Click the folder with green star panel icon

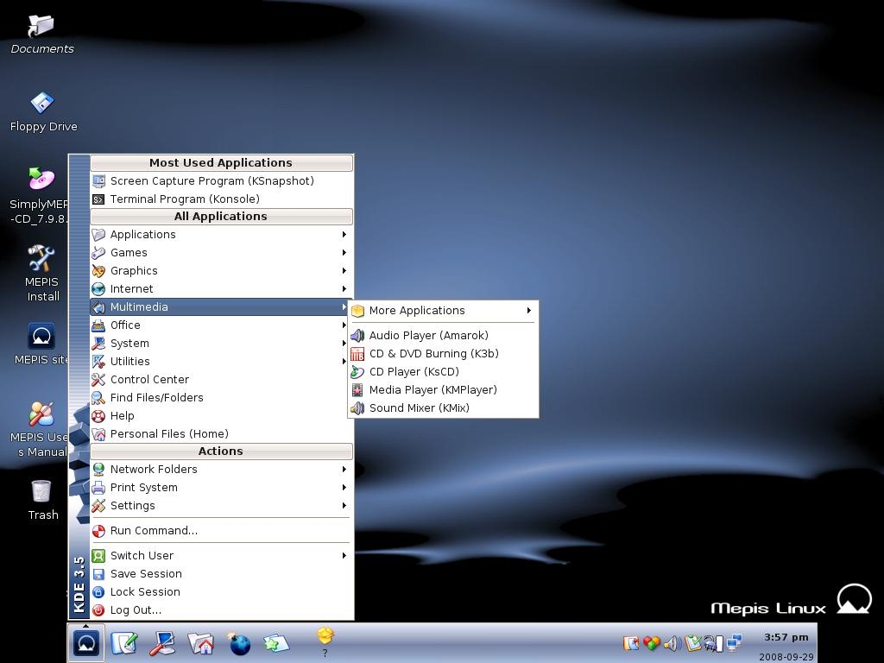point(276,643)
